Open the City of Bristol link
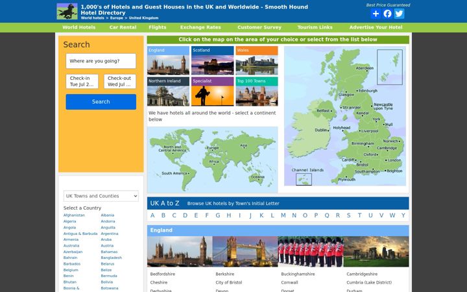Image resolution: width=467 pixels, height=292 pixels. pyautogui.click(x=229, y=282)
